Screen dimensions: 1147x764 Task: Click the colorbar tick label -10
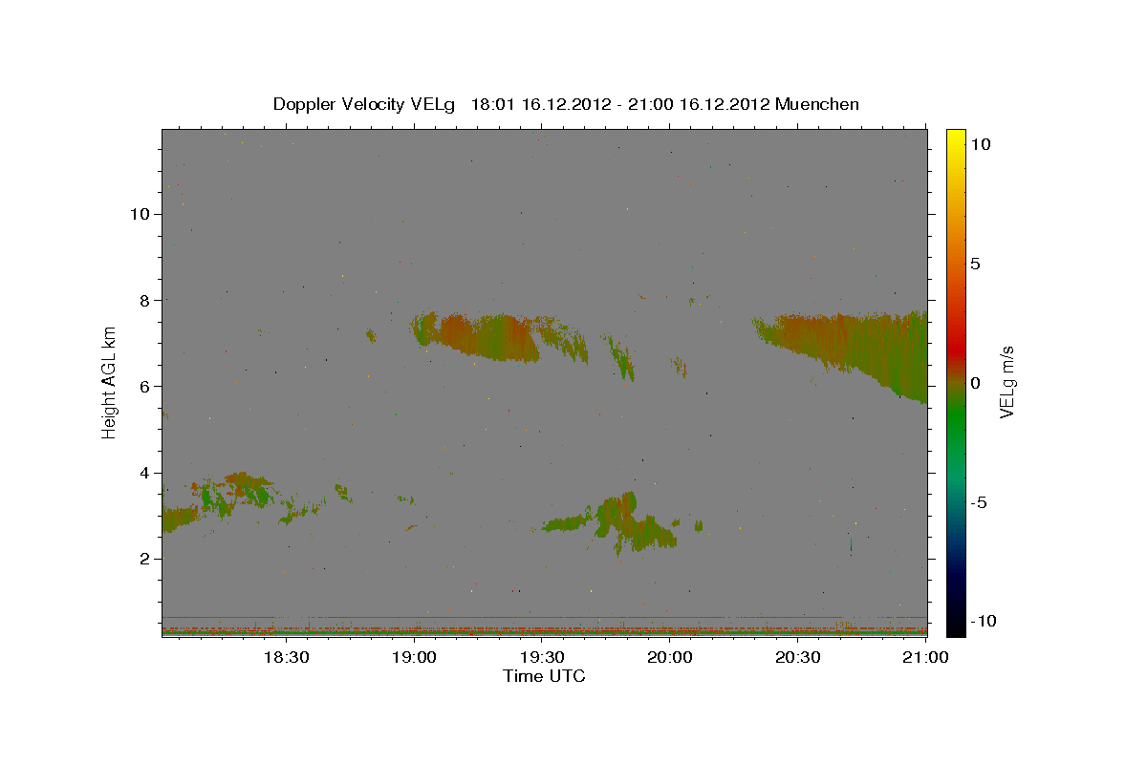click(983, 621)
